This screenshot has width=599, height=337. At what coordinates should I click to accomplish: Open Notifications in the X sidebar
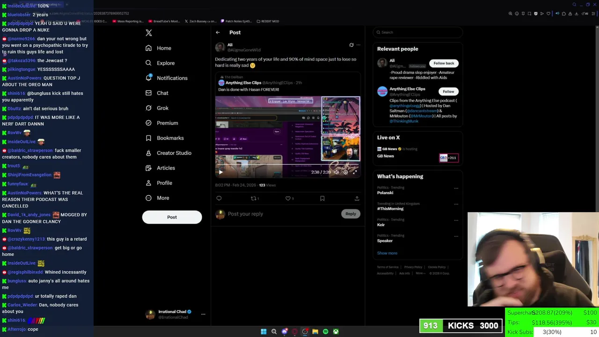point(166,78)
